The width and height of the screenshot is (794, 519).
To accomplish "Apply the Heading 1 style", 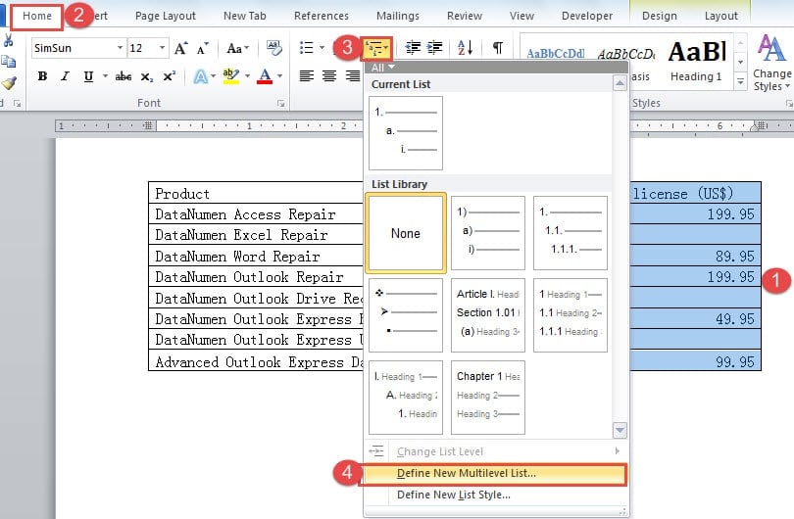I will (x=696, y=62).
